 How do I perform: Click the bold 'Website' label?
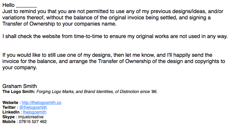point(10,103)
